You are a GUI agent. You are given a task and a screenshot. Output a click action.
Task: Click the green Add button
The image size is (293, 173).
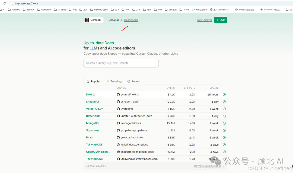[221, 20]
